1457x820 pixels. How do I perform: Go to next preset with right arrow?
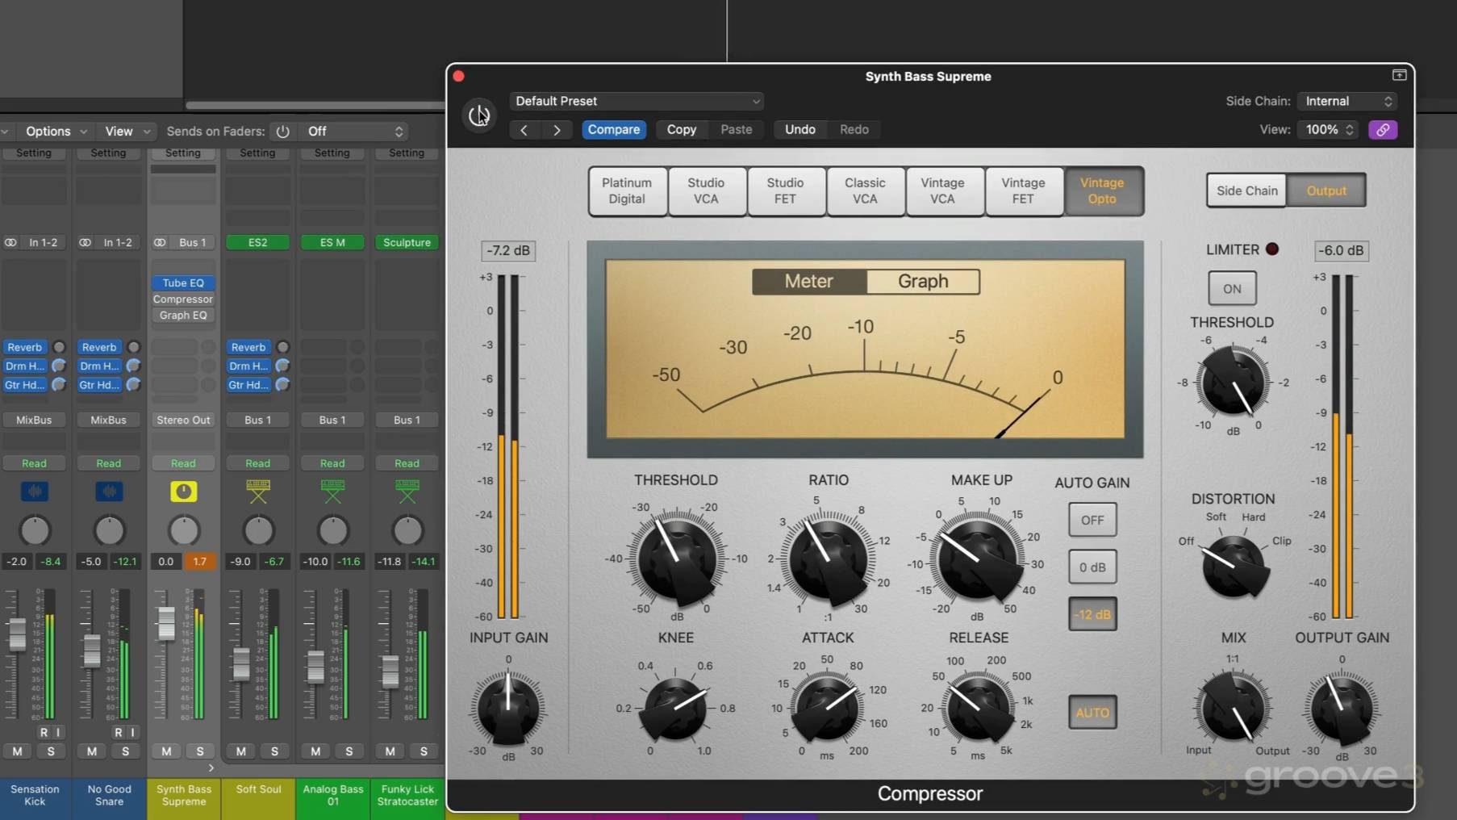pos(557,130)
